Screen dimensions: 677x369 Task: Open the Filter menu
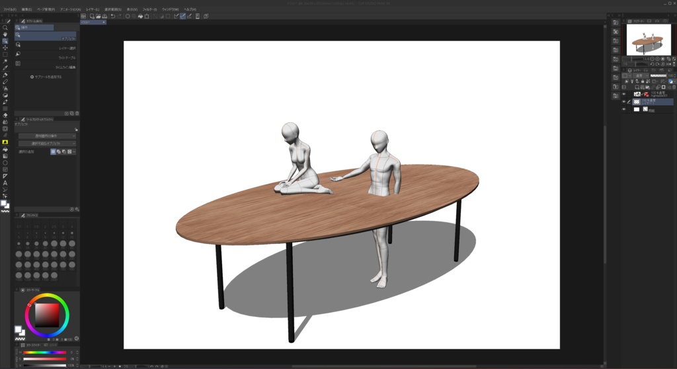point(150,9)
